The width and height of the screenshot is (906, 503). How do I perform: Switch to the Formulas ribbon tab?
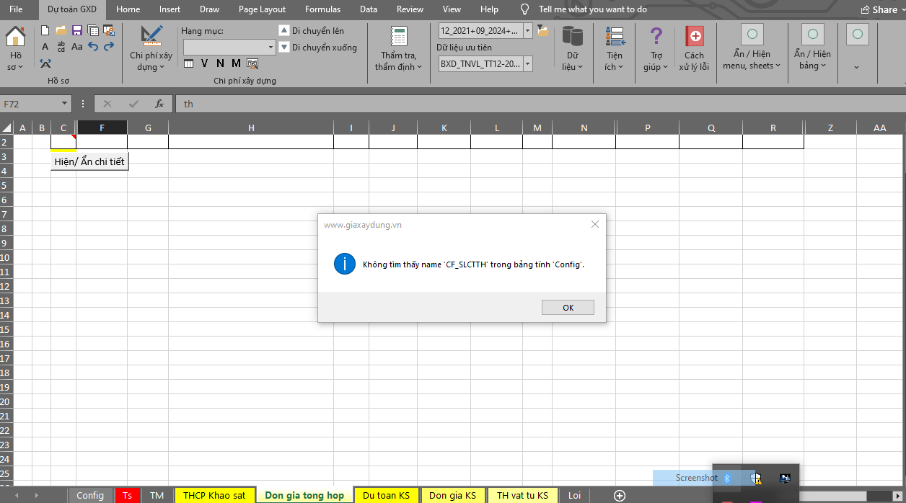(x=322, y=9)
